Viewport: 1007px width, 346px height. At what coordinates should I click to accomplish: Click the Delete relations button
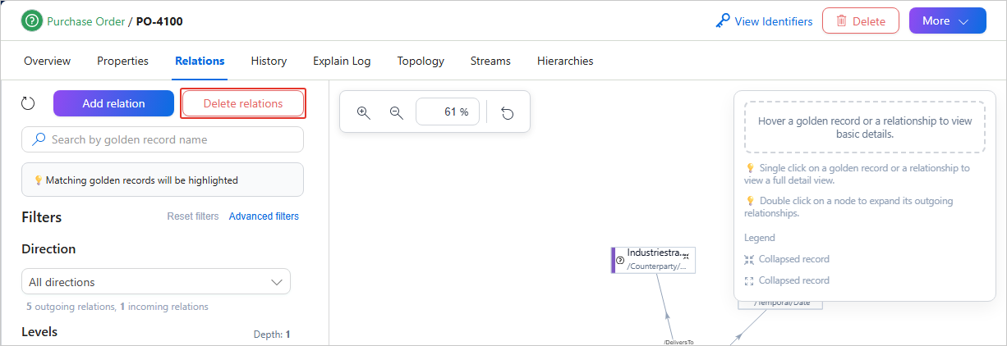pos(243,103)
